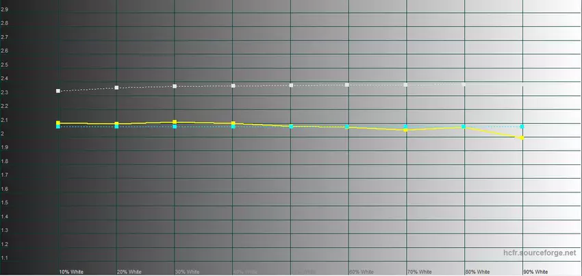Select the yellow data point at 10% White
Viewport: 582px width, 276px height.
(x=58, y=123)
